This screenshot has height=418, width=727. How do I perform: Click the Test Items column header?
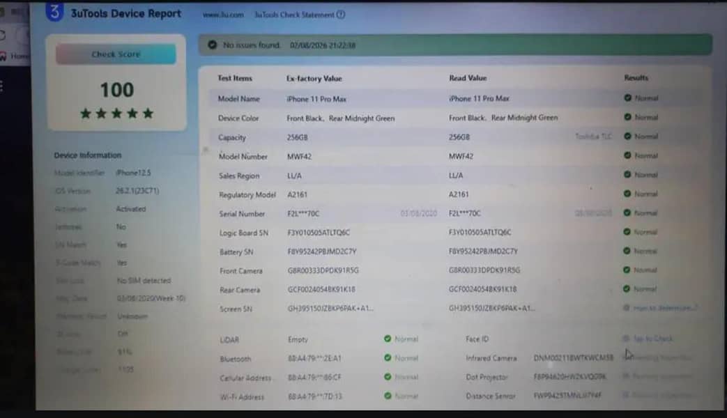235,78
